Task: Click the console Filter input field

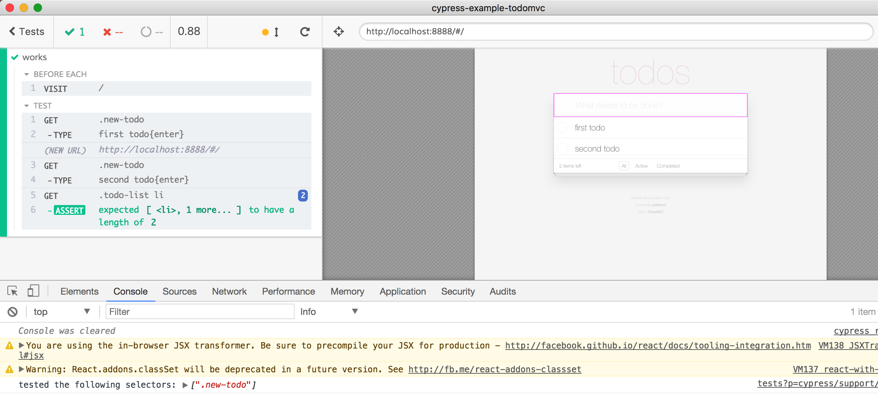Action: click(x=200, y=312)
